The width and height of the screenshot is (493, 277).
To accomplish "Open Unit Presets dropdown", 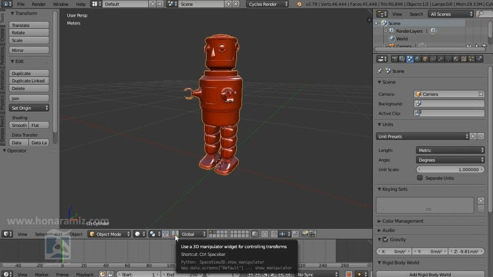I will 422,136.
